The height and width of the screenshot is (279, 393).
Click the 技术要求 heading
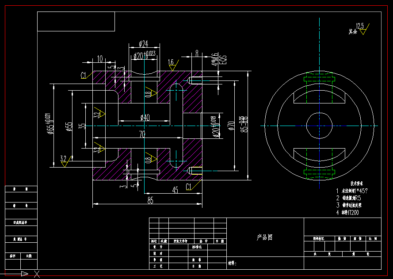(357, 184)
